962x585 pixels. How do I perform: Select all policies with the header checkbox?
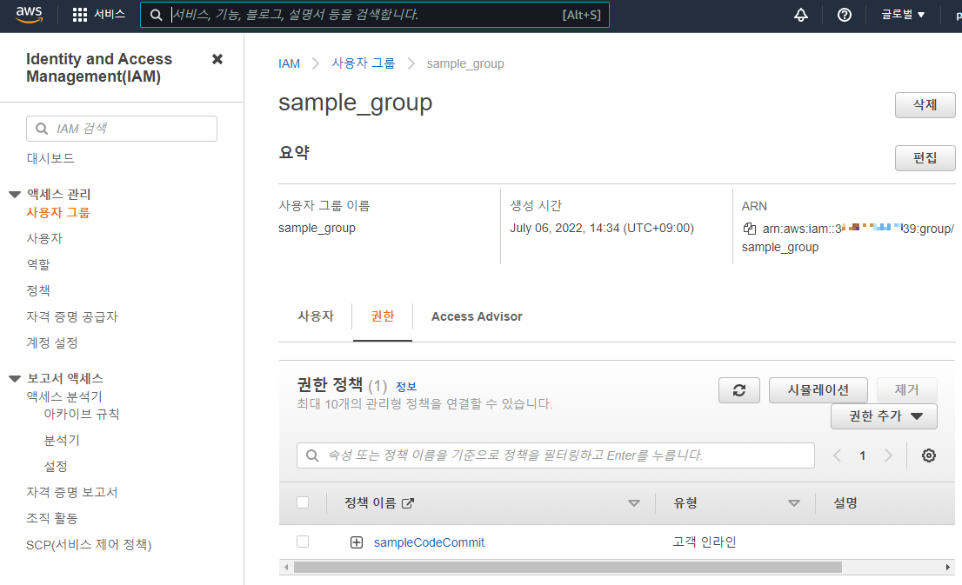pyautogui.click(x=303, y=502)
